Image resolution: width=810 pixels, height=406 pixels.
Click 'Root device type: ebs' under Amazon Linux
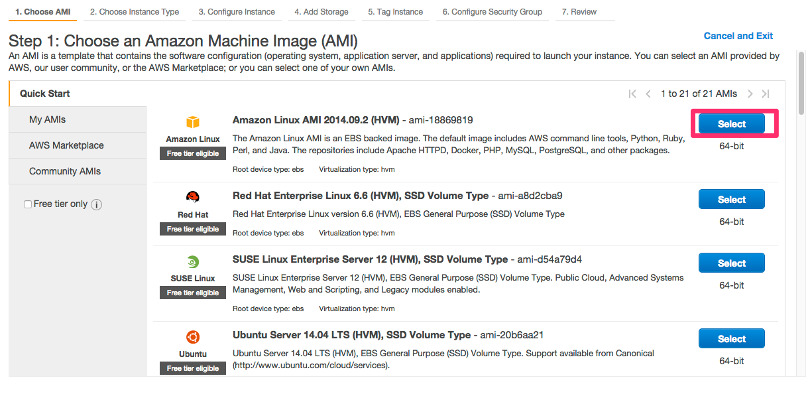268,170
